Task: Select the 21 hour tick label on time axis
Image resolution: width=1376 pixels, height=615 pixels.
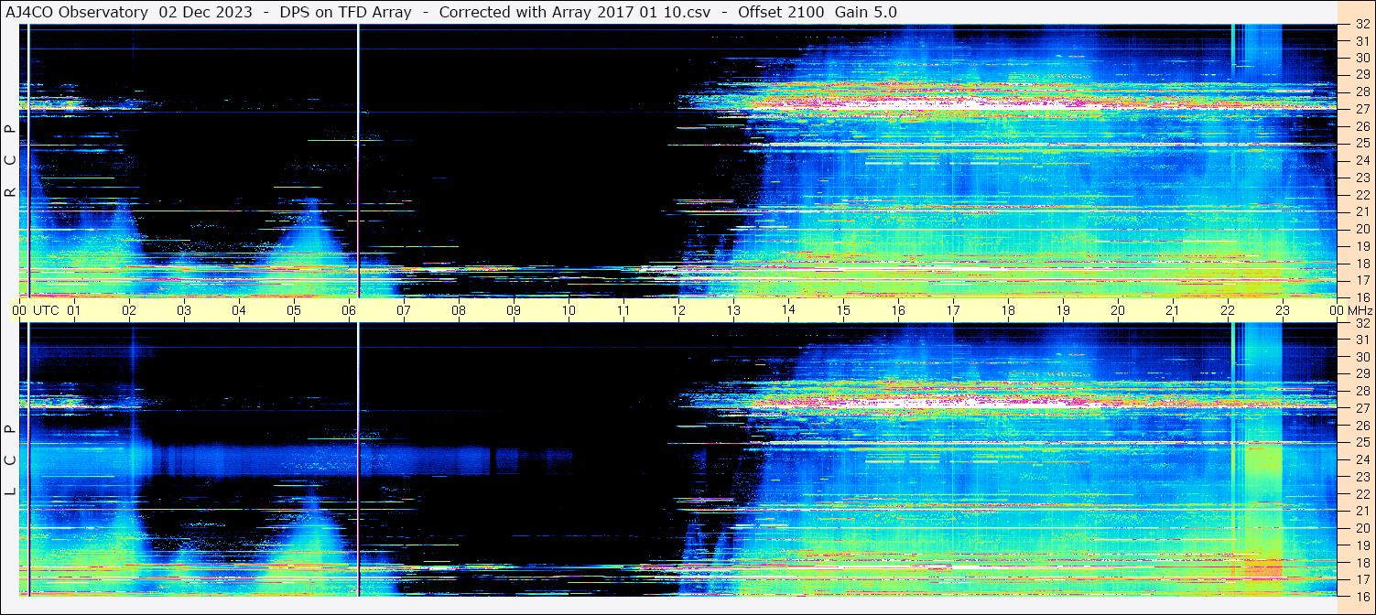Action: click(1173, 310)
